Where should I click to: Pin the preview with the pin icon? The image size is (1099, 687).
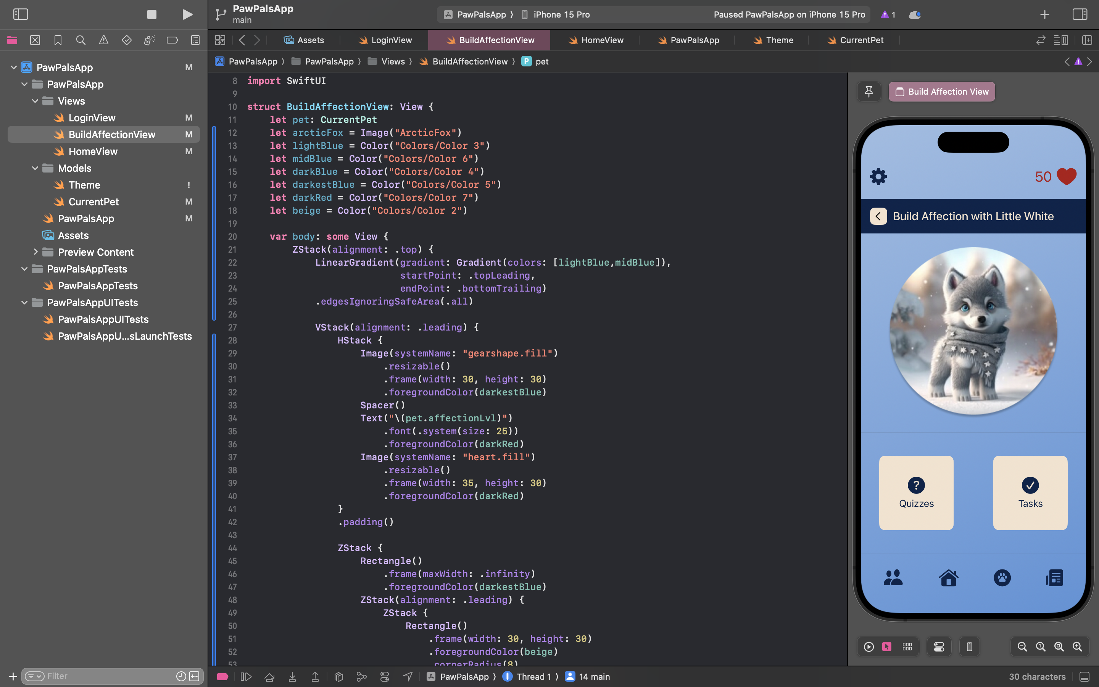[869, 92]
